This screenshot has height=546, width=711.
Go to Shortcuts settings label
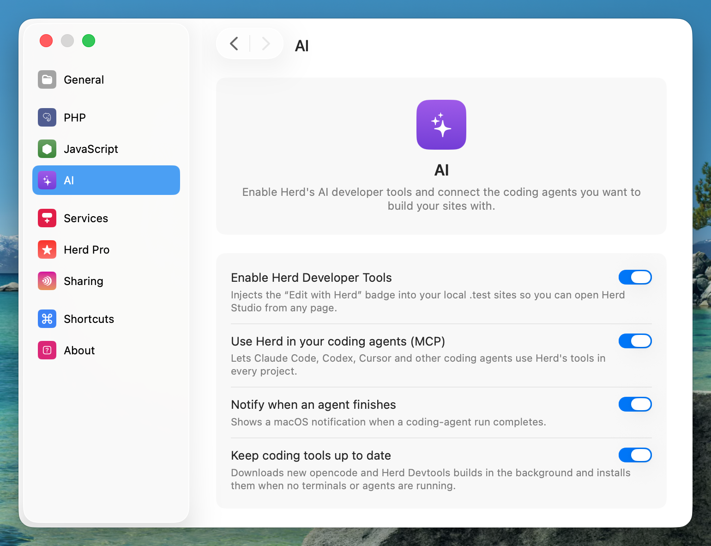click(x=89, y=319)
